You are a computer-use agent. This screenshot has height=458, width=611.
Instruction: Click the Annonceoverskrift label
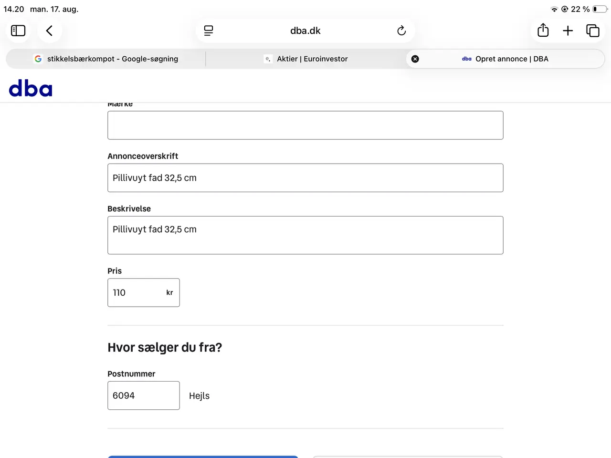tap(143, 156)
